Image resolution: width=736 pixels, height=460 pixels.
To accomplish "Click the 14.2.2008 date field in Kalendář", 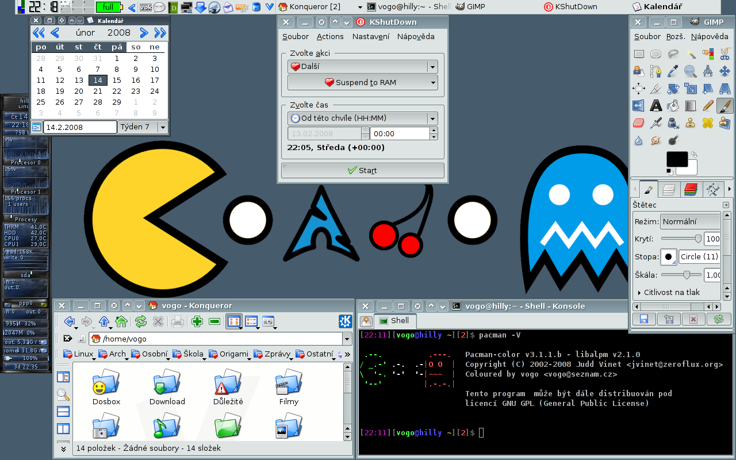I will (x=80, y=127).
